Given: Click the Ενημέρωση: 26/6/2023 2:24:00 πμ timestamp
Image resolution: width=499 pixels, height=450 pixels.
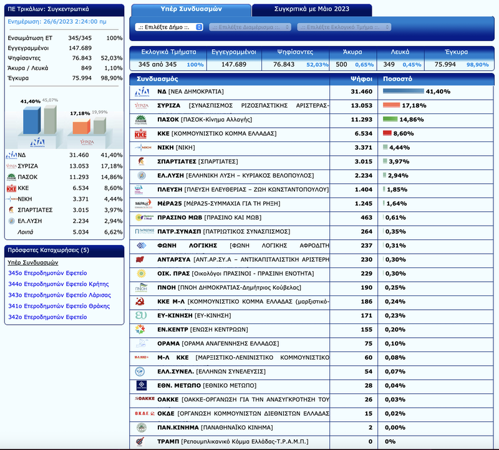Looking at the screenshot, I should (57, 22).
